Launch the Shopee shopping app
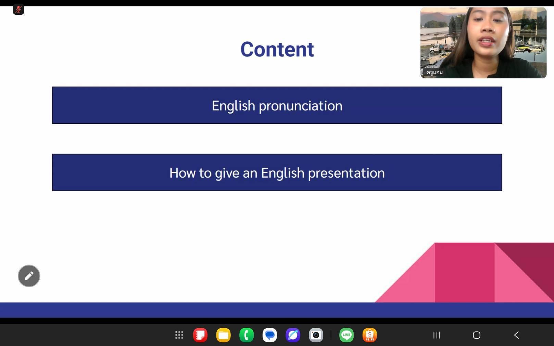The image size is (554, 346). pyautogui.click(x=370, y=335)
